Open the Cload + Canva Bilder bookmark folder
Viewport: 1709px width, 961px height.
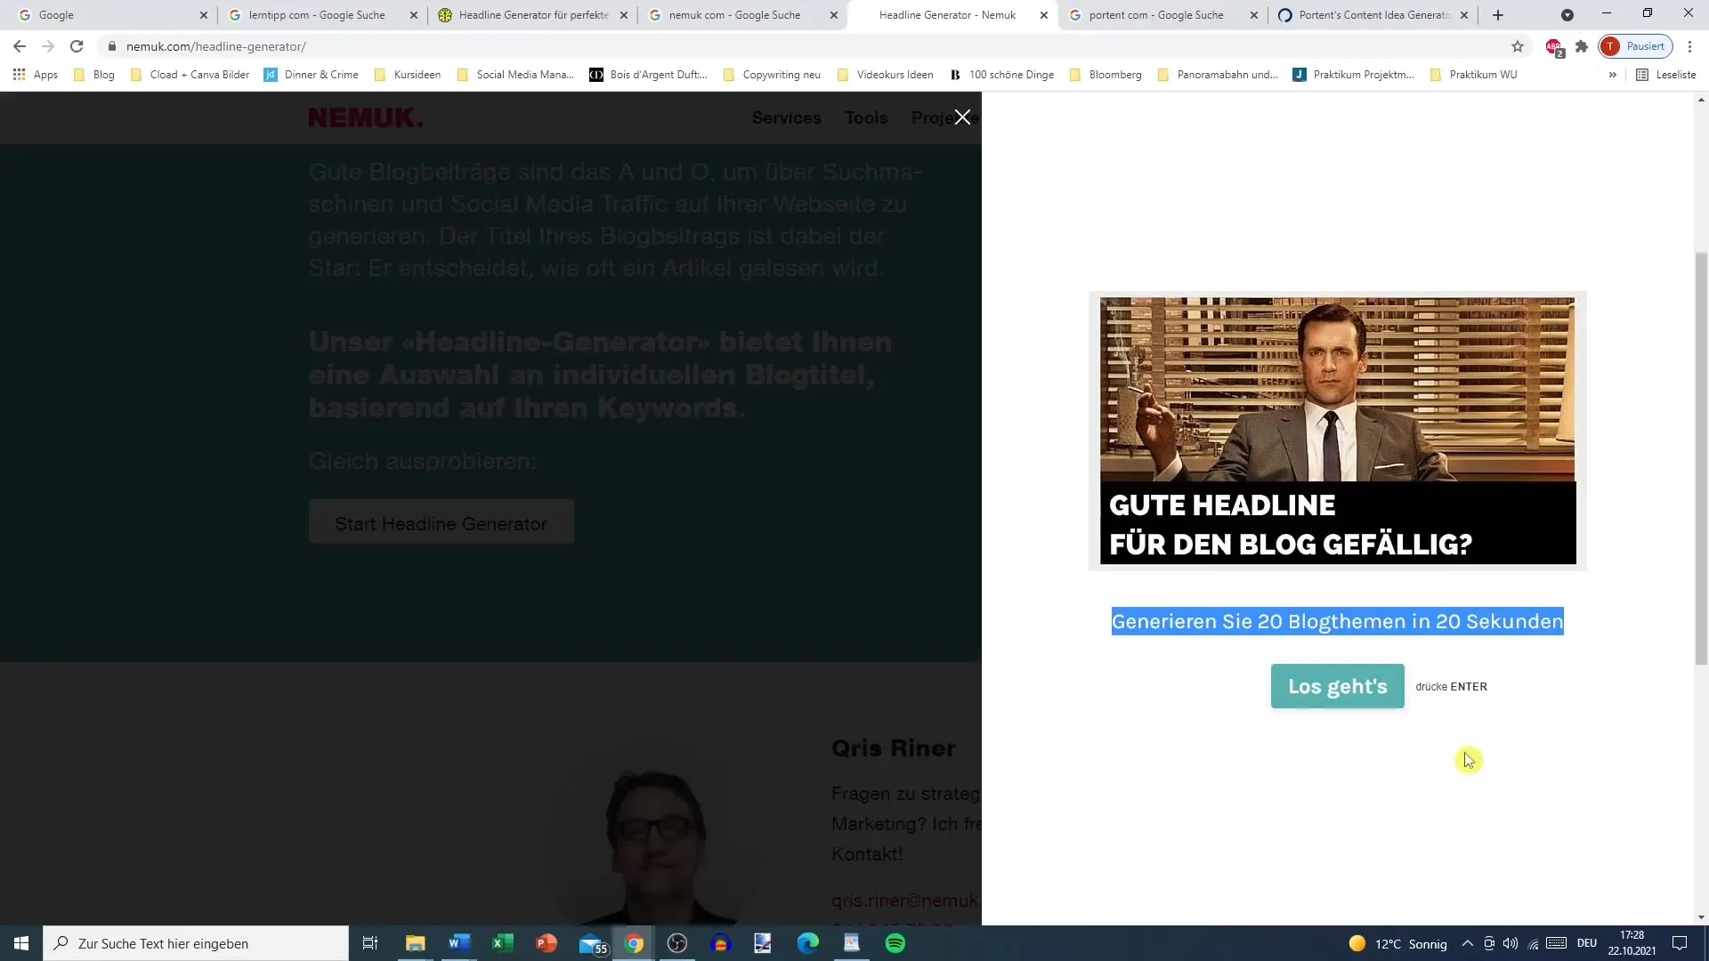point(190,75)
